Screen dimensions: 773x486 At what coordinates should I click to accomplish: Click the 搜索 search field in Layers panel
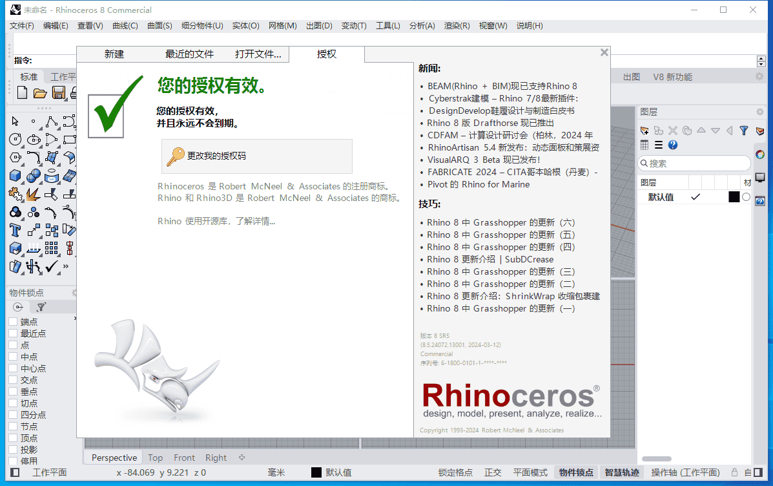(x=694, y=163)
